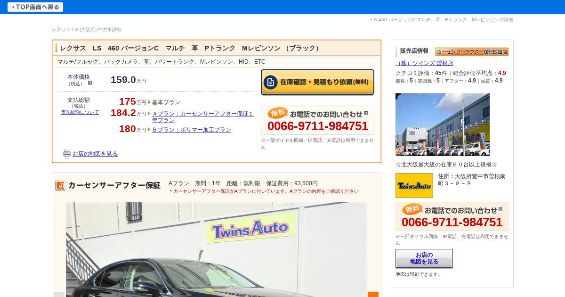Click ☆北大阪最大級の在庫60台以上規模☆ text

click(446, 165)
